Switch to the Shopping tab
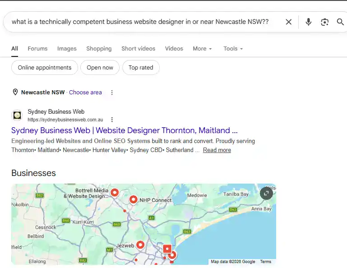Image resolution: width=347 pixels, height=268 pixels. (x=99, y=49)
